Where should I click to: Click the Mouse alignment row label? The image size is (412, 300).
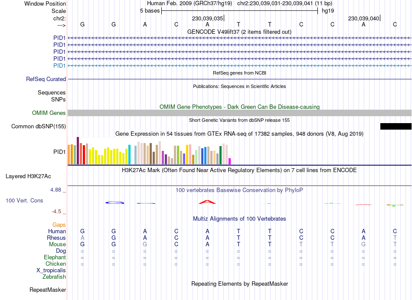(57, 245)
